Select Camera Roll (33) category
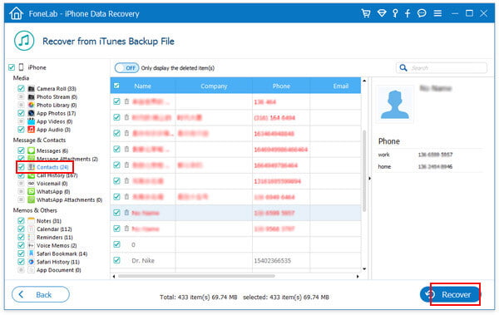The image size is (499, 315). [x=57, y=88]
